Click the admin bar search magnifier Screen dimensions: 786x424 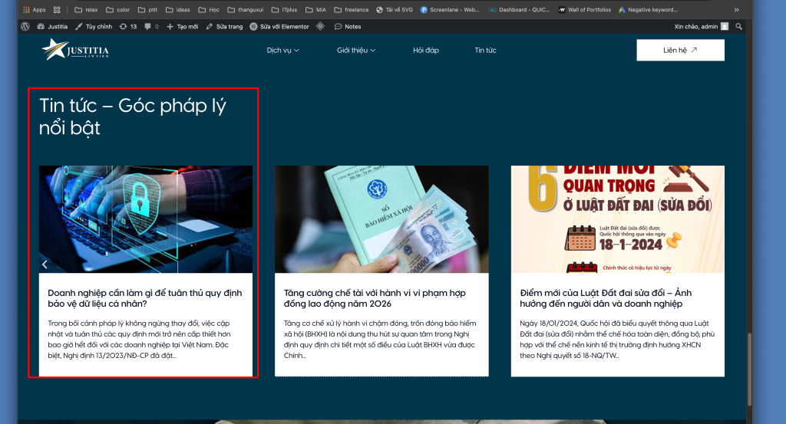click(738, 26)
